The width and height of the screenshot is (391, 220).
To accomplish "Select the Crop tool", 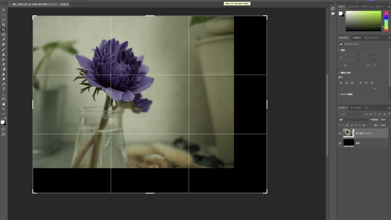I will (3, 30).
